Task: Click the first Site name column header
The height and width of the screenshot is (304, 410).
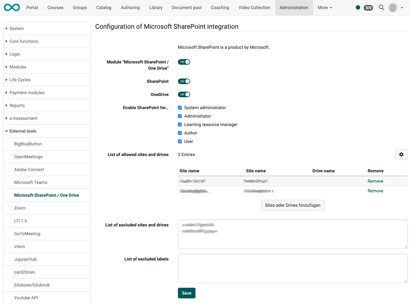Action: 189,171
